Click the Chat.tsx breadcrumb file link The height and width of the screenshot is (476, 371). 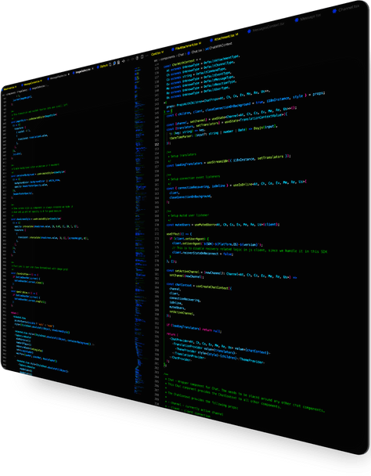tap(196, 52)
